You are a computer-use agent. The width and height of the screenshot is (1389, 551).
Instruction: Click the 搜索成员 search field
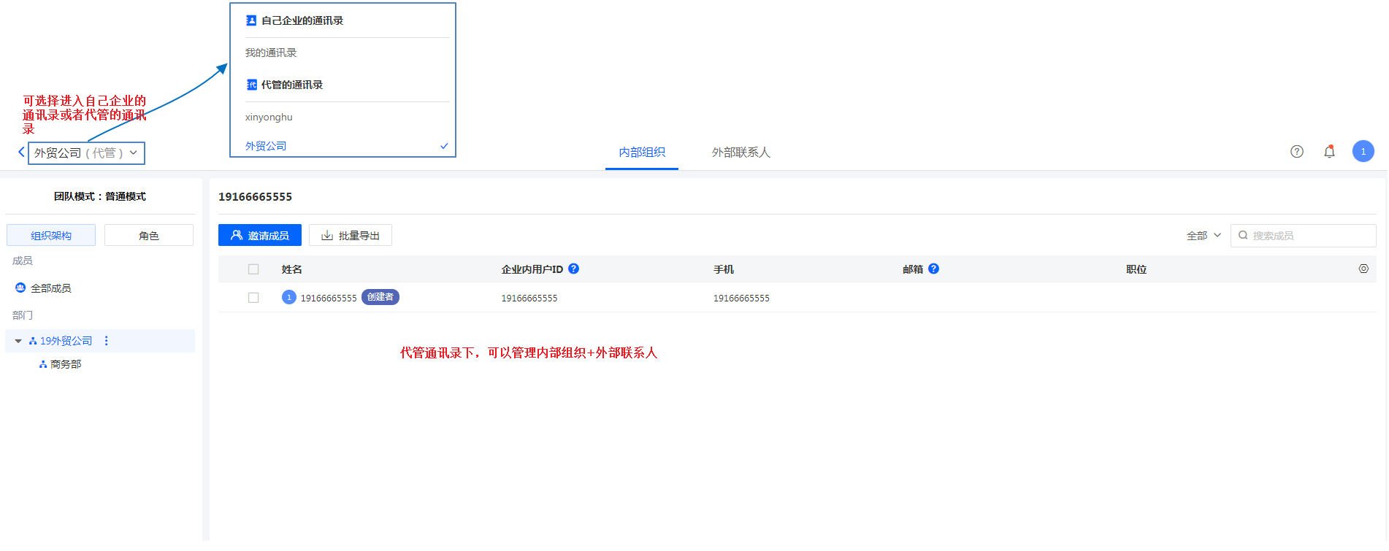click(x=1307, y=236)
